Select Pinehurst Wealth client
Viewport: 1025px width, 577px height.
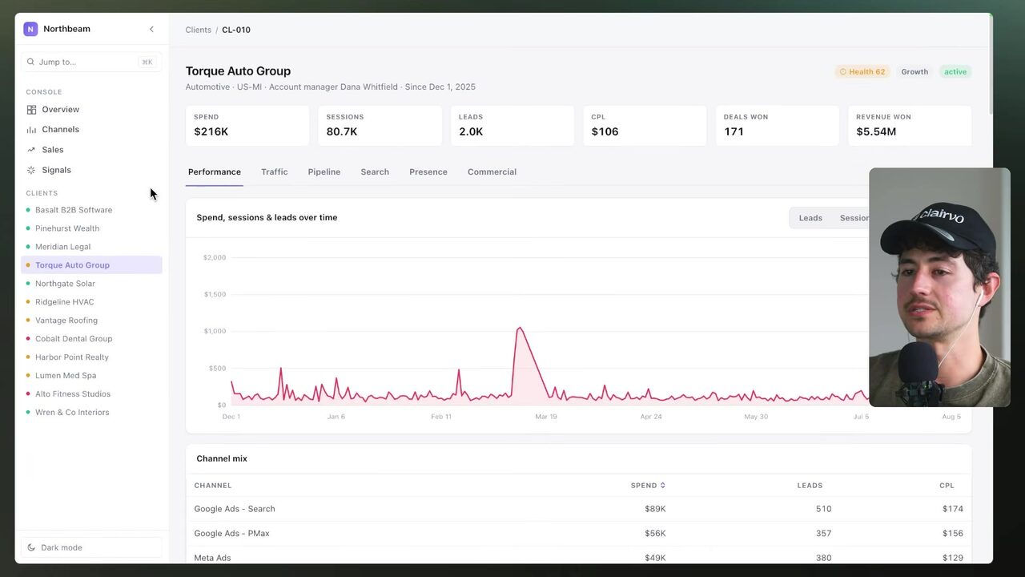click(91, 228)
